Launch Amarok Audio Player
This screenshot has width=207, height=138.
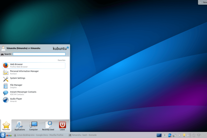click(34, 100)
